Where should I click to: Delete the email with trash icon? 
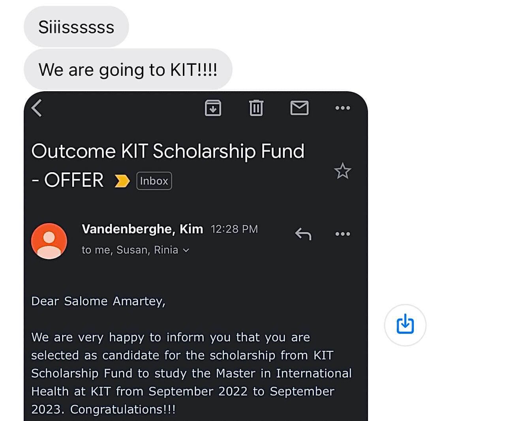click(x=256, y=108)
